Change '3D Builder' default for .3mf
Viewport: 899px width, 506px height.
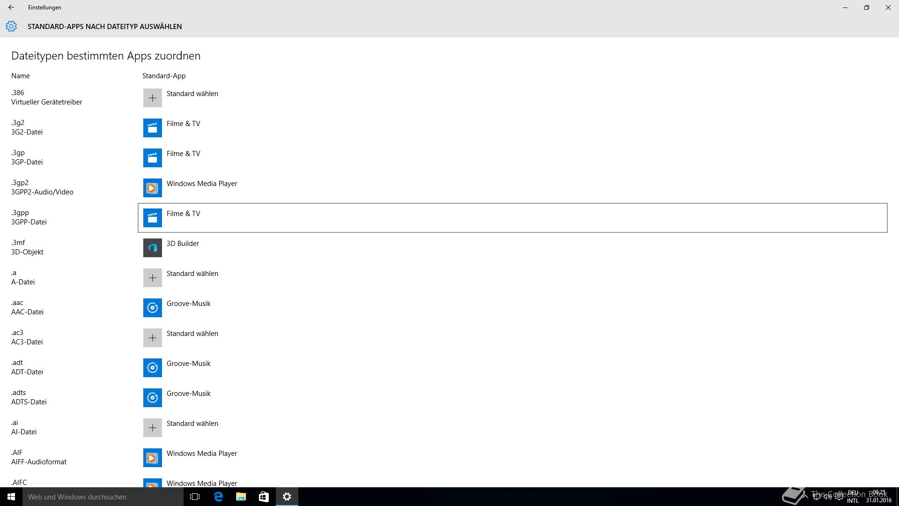click(x=183, y=244)
